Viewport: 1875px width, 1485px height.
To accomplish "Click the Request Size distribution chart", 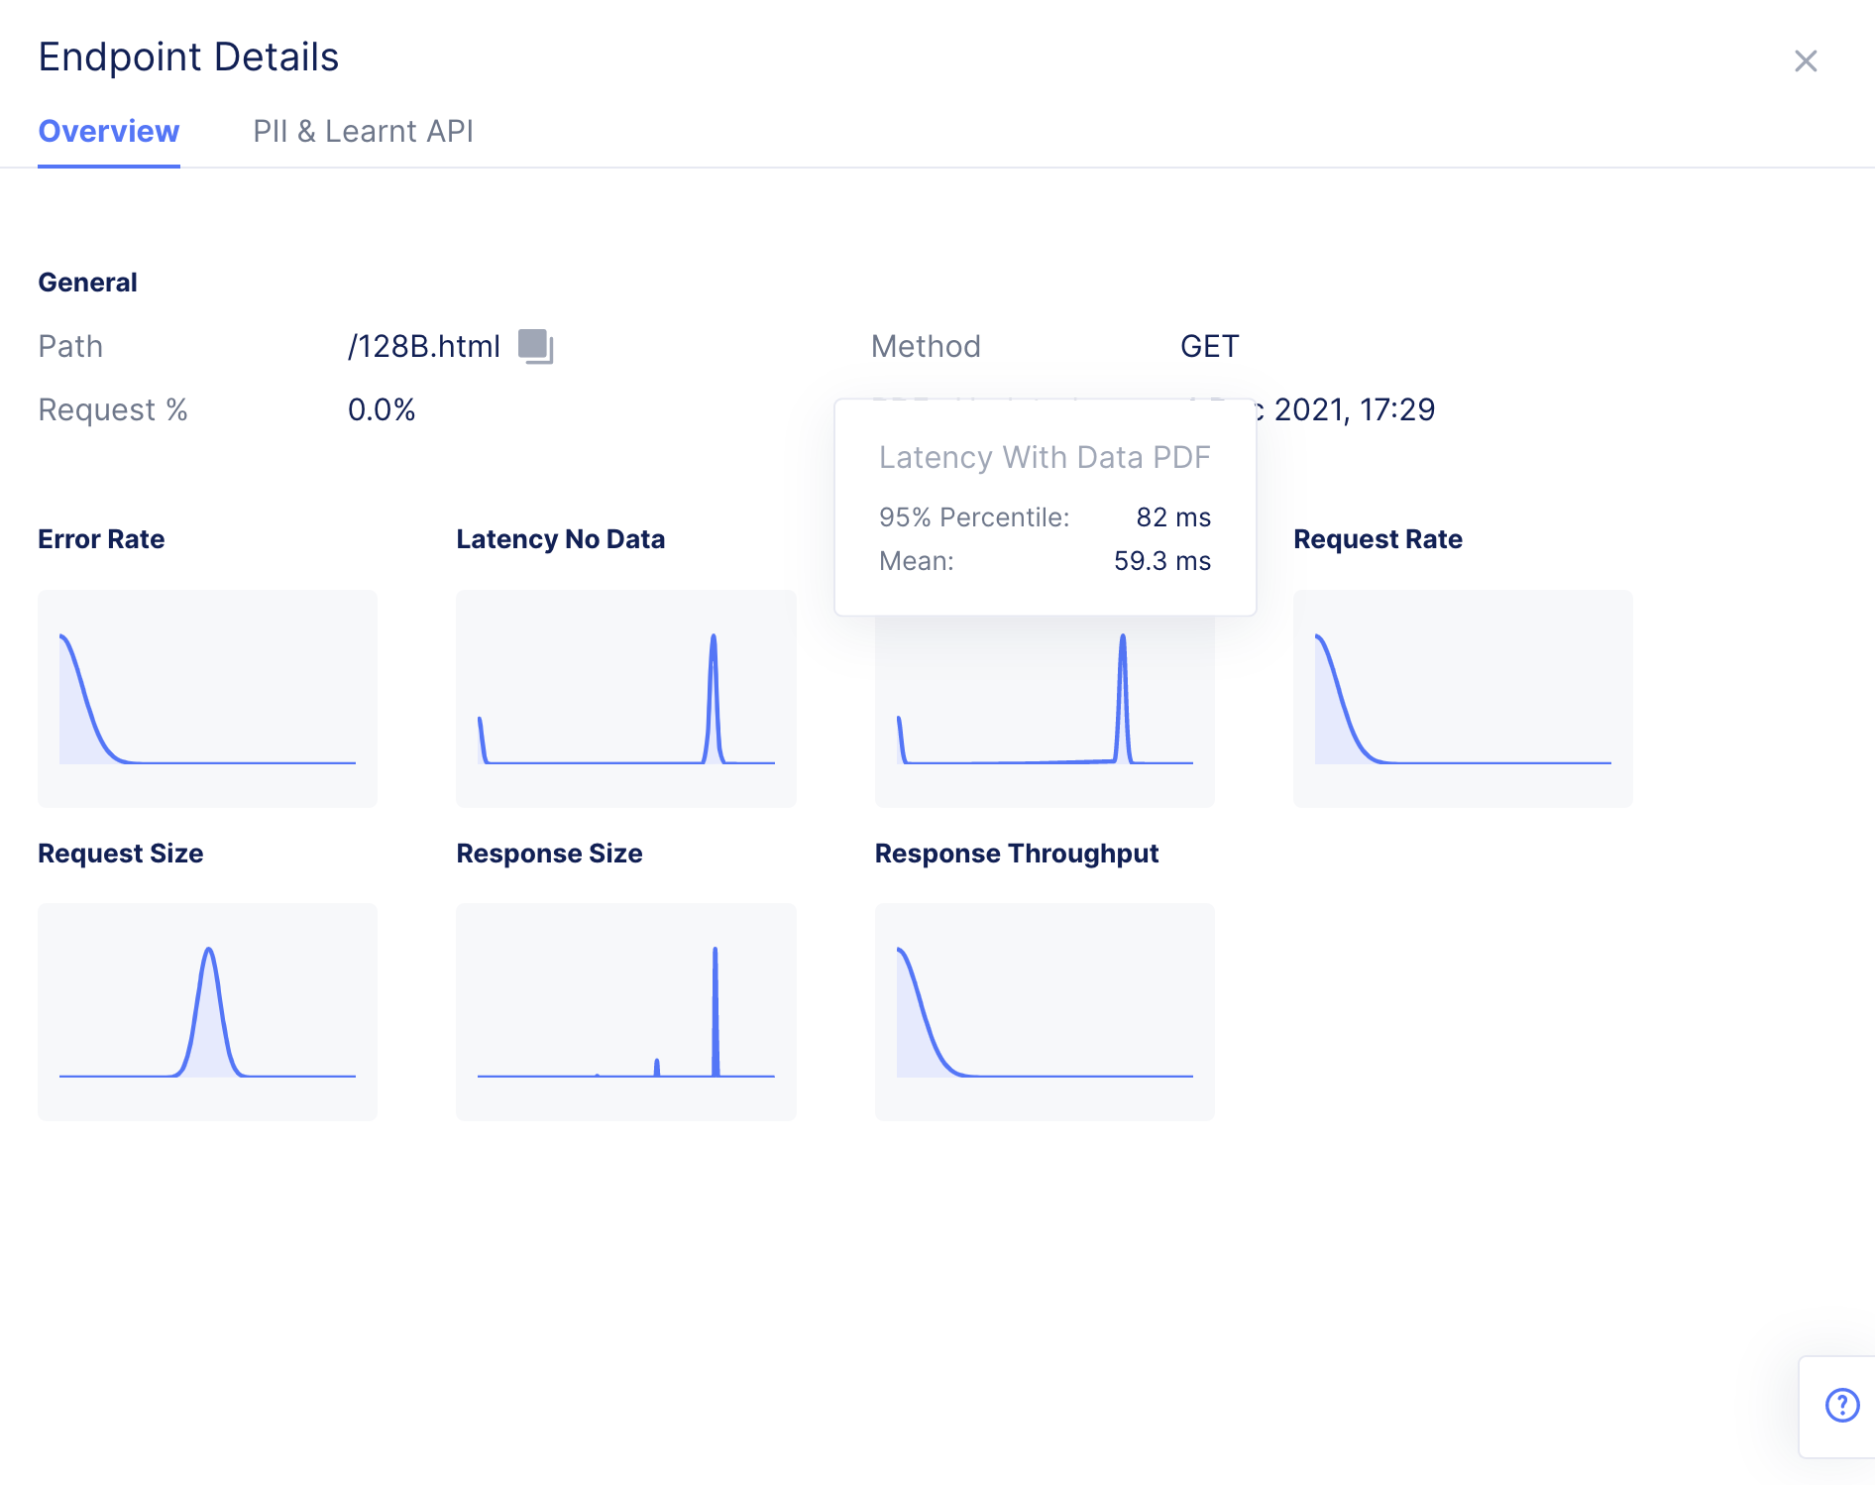I will coord(207,1011).
